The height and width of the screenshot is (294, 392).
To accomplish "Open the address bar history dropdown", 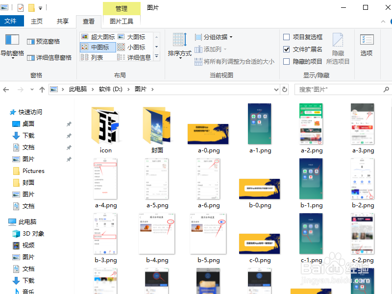I will [x=276, y=90].
